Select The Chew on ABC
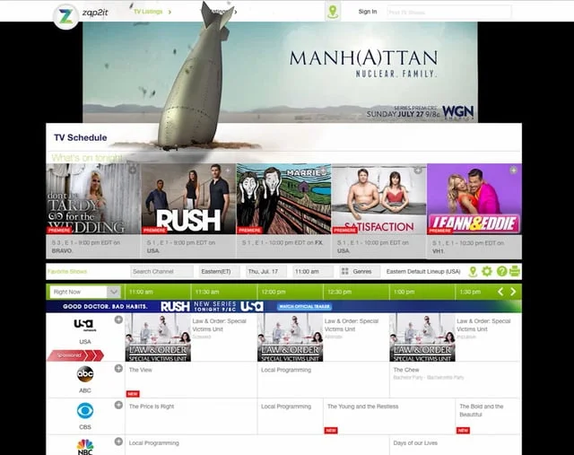Viewport: 574px width, 455px height. tap(406, 370)
